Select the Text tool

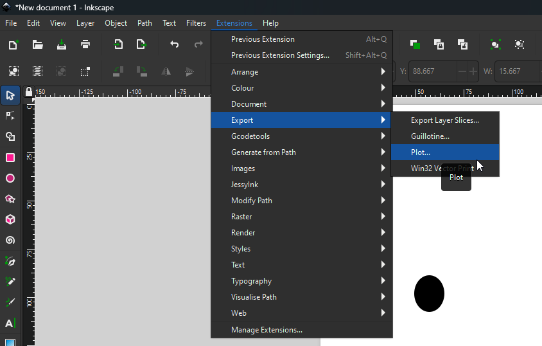[x=10, y=323]
